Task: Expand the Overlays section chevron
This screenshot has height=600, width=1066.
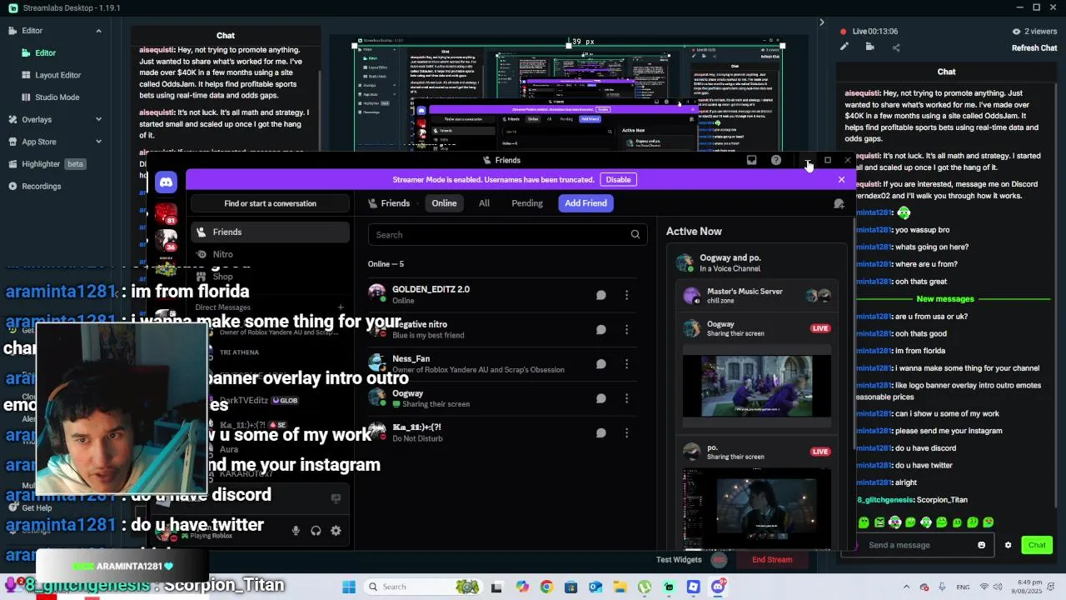Action: click(98, 119)
